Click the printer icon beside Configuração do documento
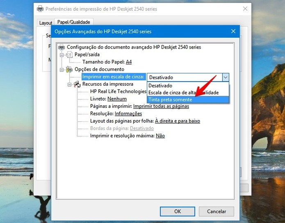 tap(62, 47)
